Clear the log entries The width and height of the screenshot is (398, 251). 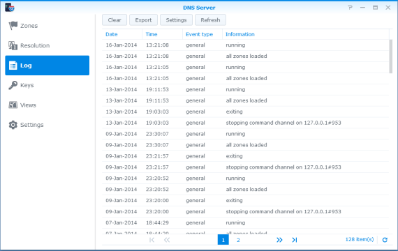point(115,20)
